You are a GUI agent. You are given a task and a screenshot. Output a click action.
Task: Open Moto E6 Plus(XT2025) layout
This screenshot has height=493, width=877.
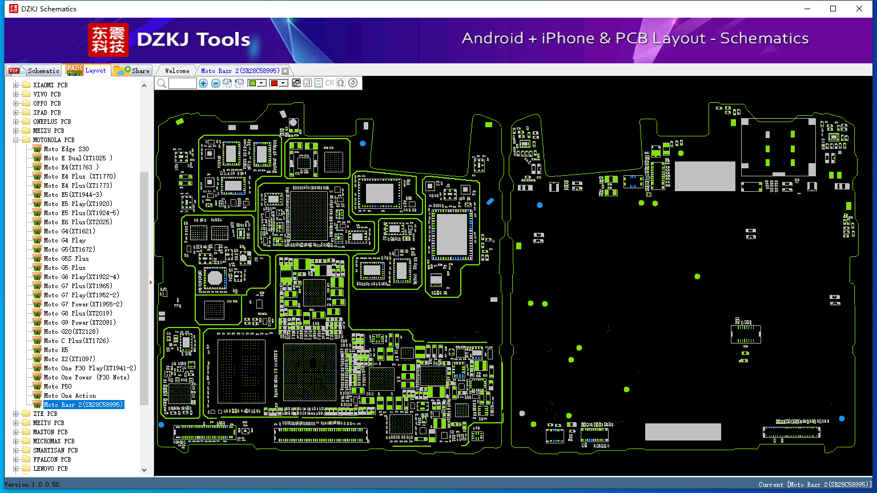click(x=78, y=222)
